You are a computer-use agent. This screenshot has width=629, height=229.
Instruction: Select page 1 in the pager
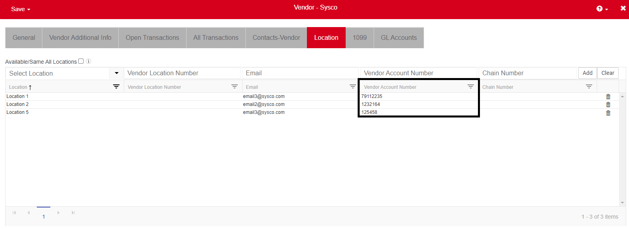44,217
